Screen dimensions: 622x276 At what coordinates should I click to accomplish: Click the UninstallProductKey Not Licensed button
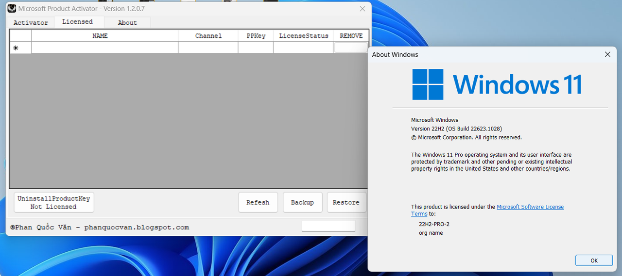tap(54, 202)
